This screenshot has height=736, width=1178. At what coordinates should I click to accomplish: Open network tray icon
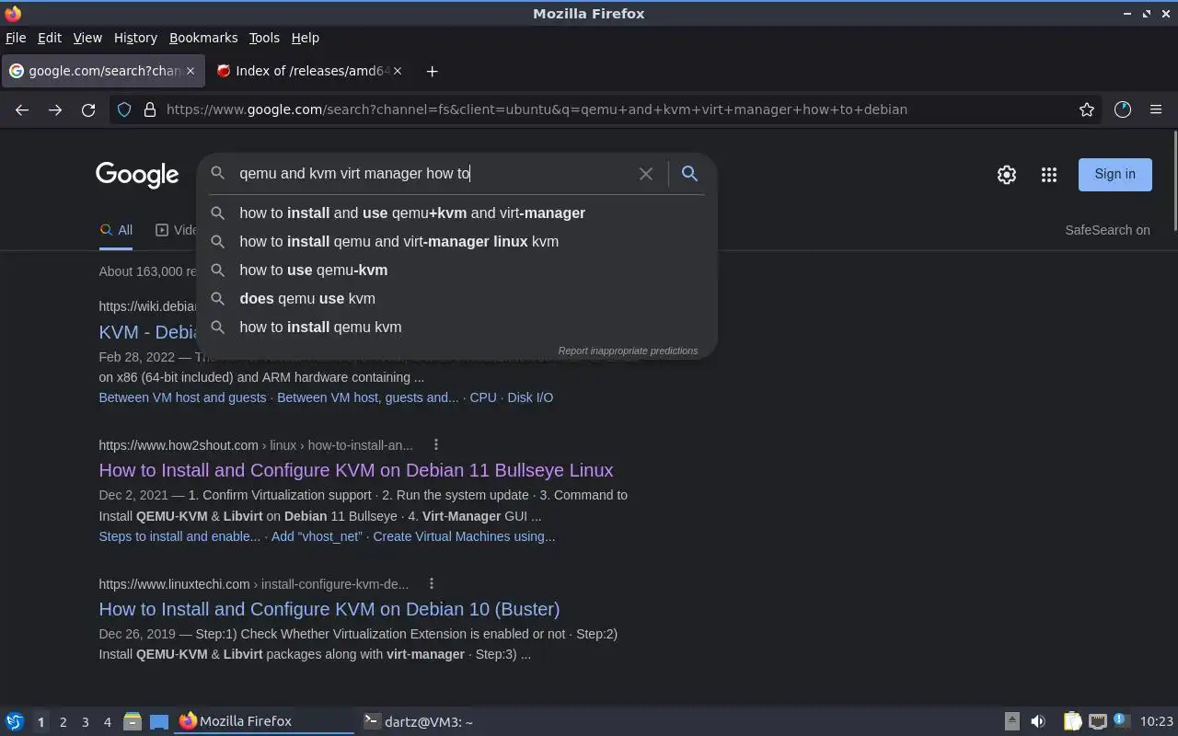pyautogui.click(x=1097, y=721)
